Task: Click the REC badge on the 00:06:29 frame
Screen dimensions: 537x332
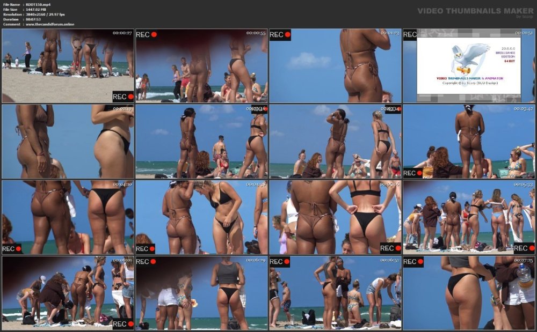Action: (x=146, y=262)
